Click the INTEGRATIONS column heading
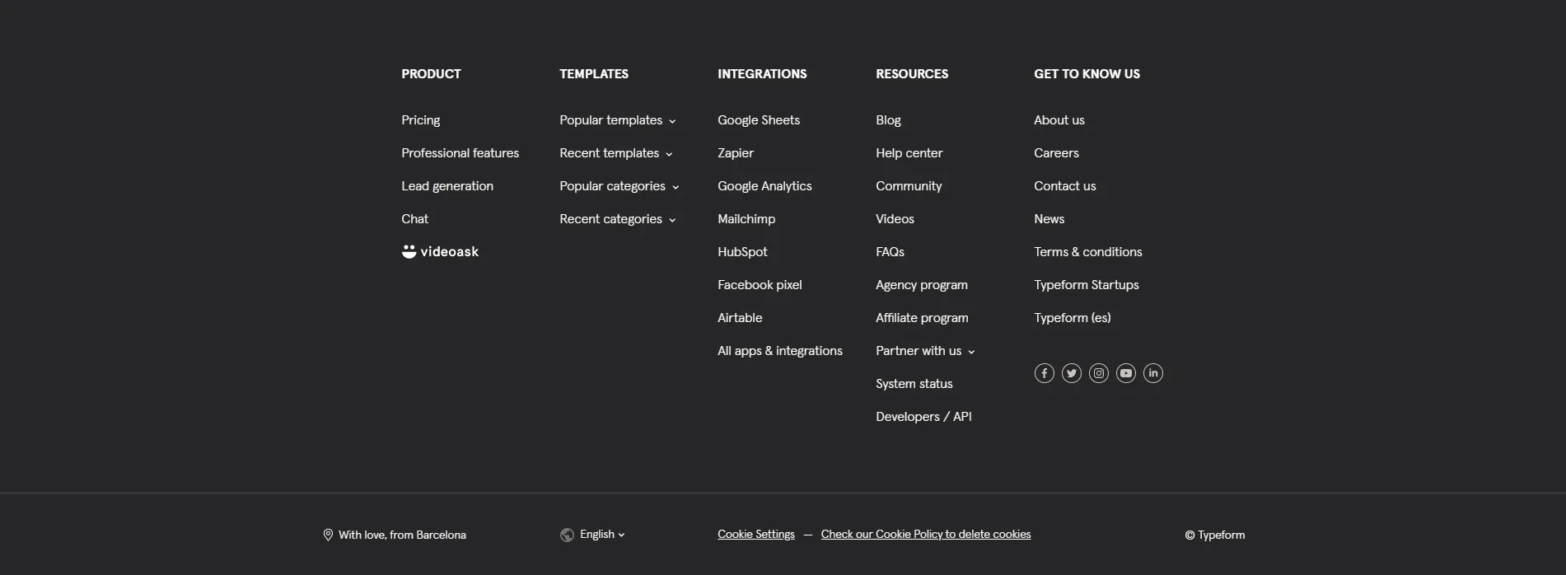Screen dimensions: 1566x575 (762, 74)
